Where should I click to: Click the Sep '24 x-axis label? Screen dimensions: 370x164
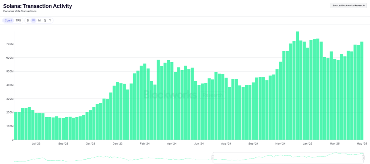(253, 143)
